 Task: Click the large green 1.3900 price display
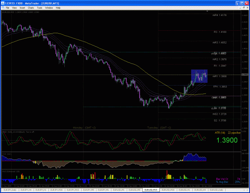coord(227,140)
